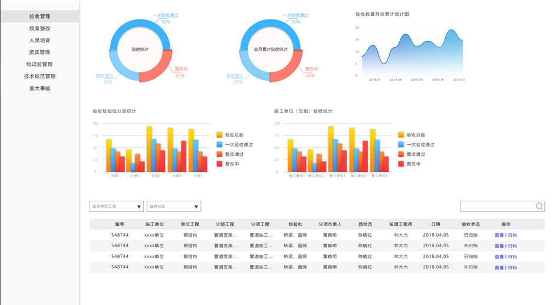Click the 施工单位2 axis label on the bar chart

(x=316, y=175)
